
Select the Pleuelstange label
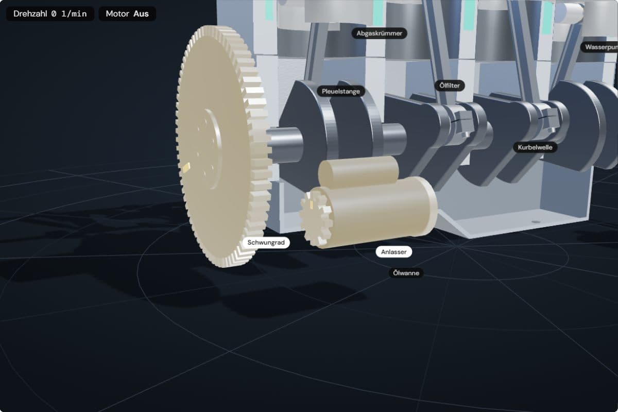click(x=341, y=91)
